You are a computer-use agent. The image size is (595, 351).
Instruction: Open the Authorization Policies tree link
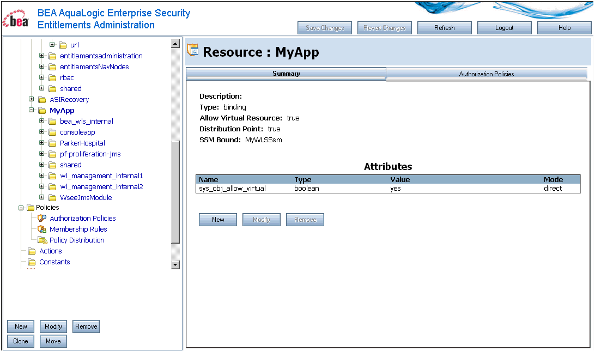(83, 218)
